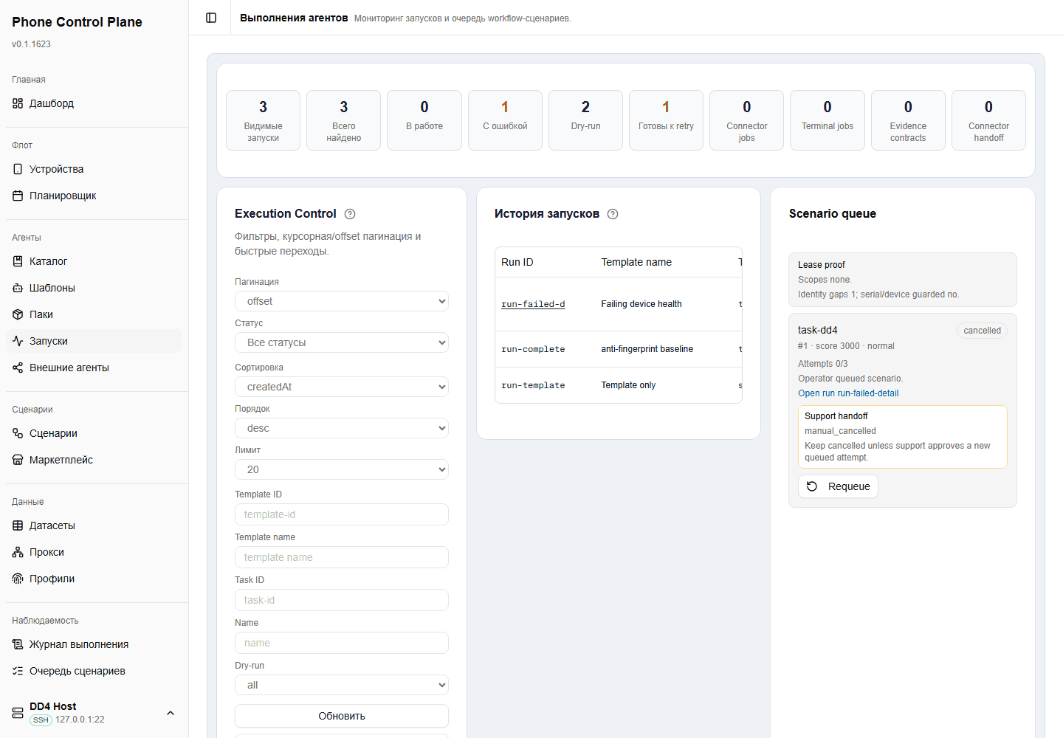Focus the Task ID input field
1063x738 pixels.
coord(342,600)
